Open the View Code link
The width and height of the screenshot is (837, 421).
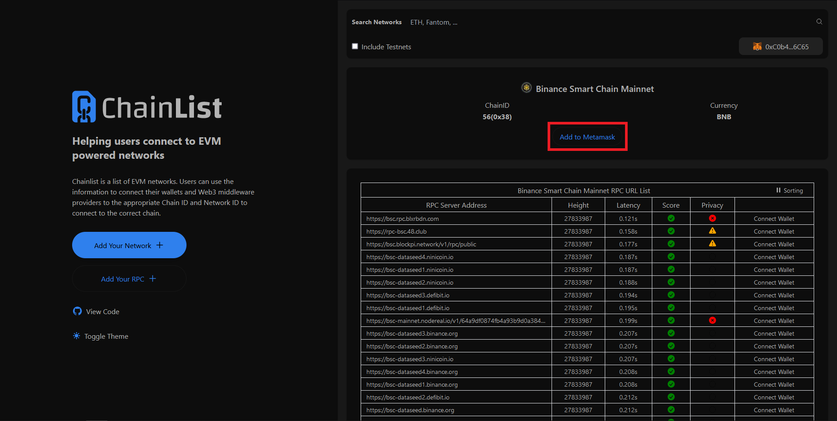(102, 311)
